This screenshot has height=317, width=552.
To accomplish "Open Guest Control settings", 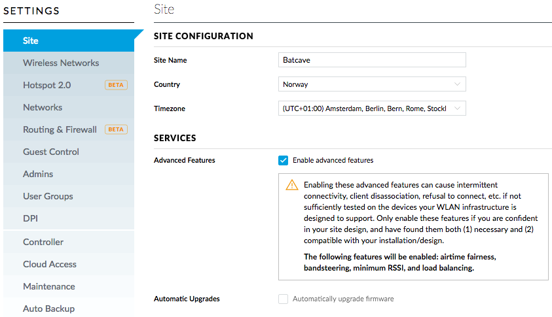I will 69,152.
